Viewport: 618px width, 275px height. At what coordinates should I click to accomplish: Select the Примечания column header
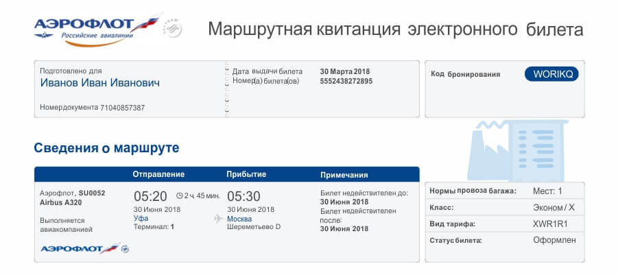[344, 175]
